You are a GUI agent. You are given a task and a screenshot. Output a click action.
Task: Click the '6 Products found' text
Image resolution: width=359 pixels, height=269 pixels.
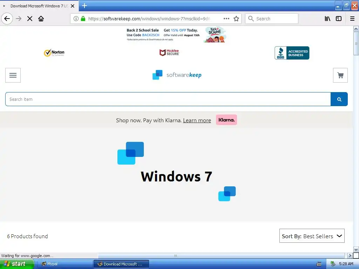coord(27,236)
